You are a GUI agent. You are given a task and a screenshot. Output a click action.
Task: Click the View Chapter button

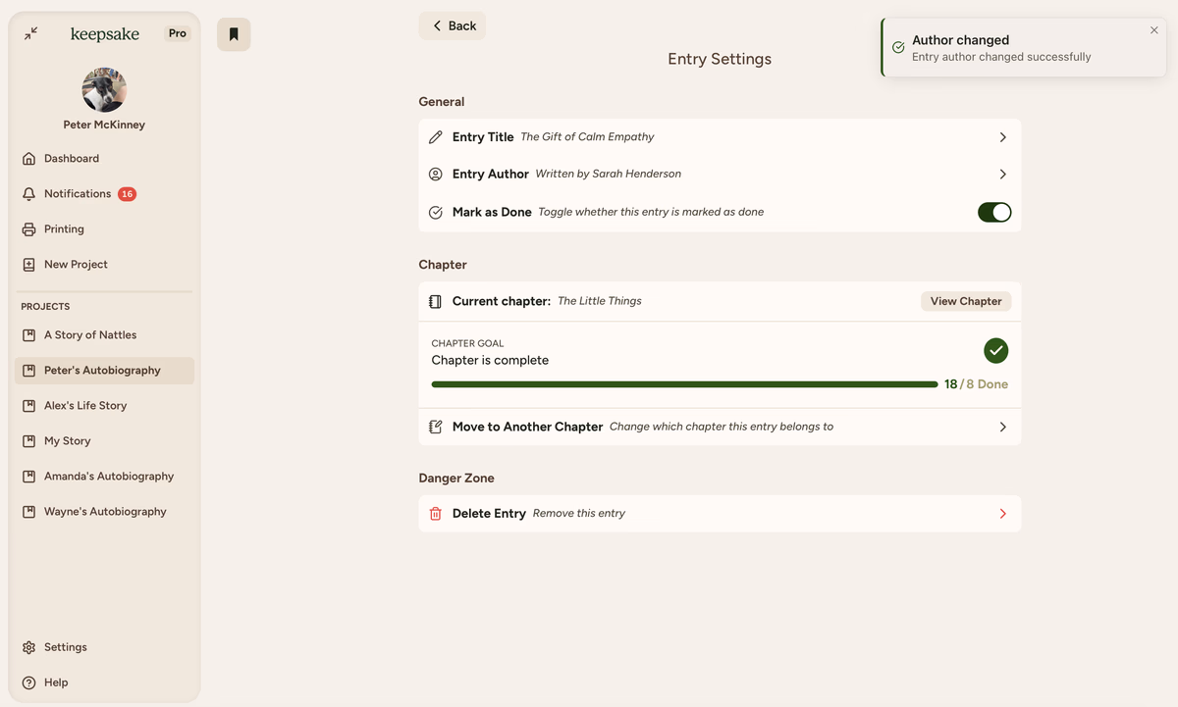tap(965, 301)
